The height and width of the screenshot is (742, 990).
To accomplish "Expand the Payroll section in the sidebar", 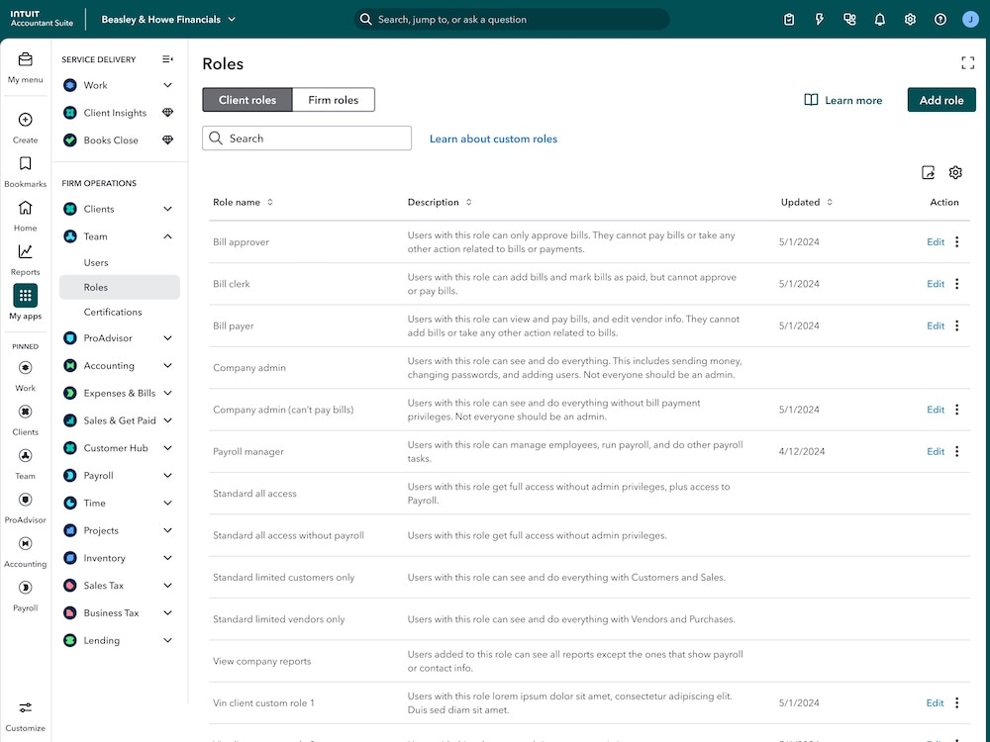I will point(164,475).
